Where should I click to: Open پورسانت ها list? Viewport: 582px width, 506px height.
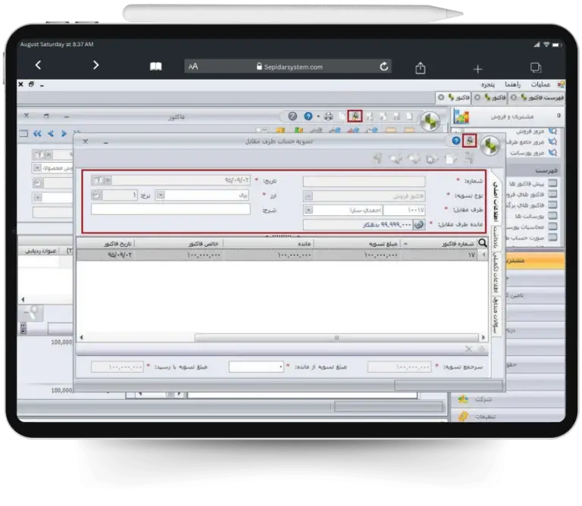(x=536, y=216)
